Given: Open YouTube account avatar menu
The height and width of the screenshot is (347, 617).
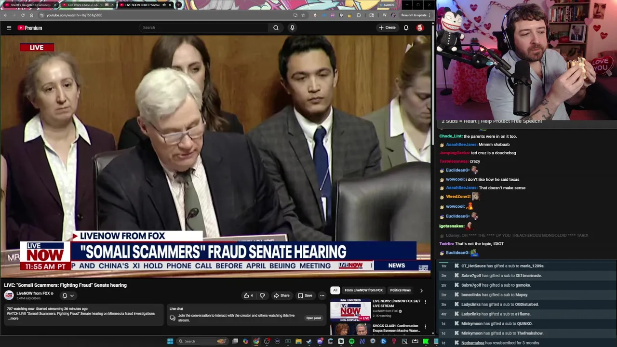Looking at the screenshot, I should point(420,27).
